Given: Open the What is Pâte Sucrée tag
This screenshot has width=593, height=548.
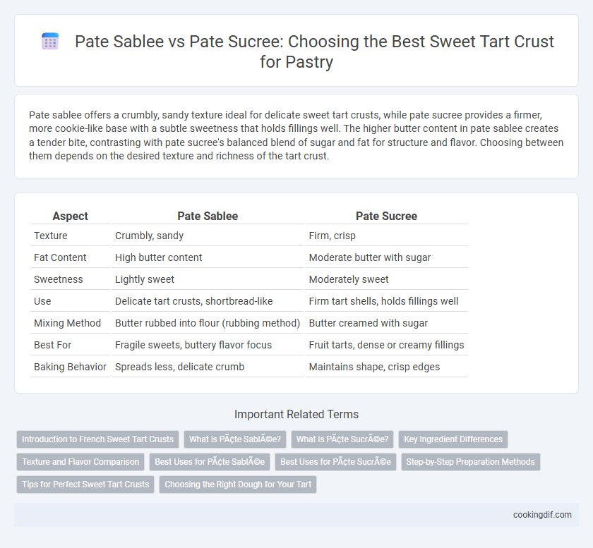Looking at the screenshot, I should 342,439.
